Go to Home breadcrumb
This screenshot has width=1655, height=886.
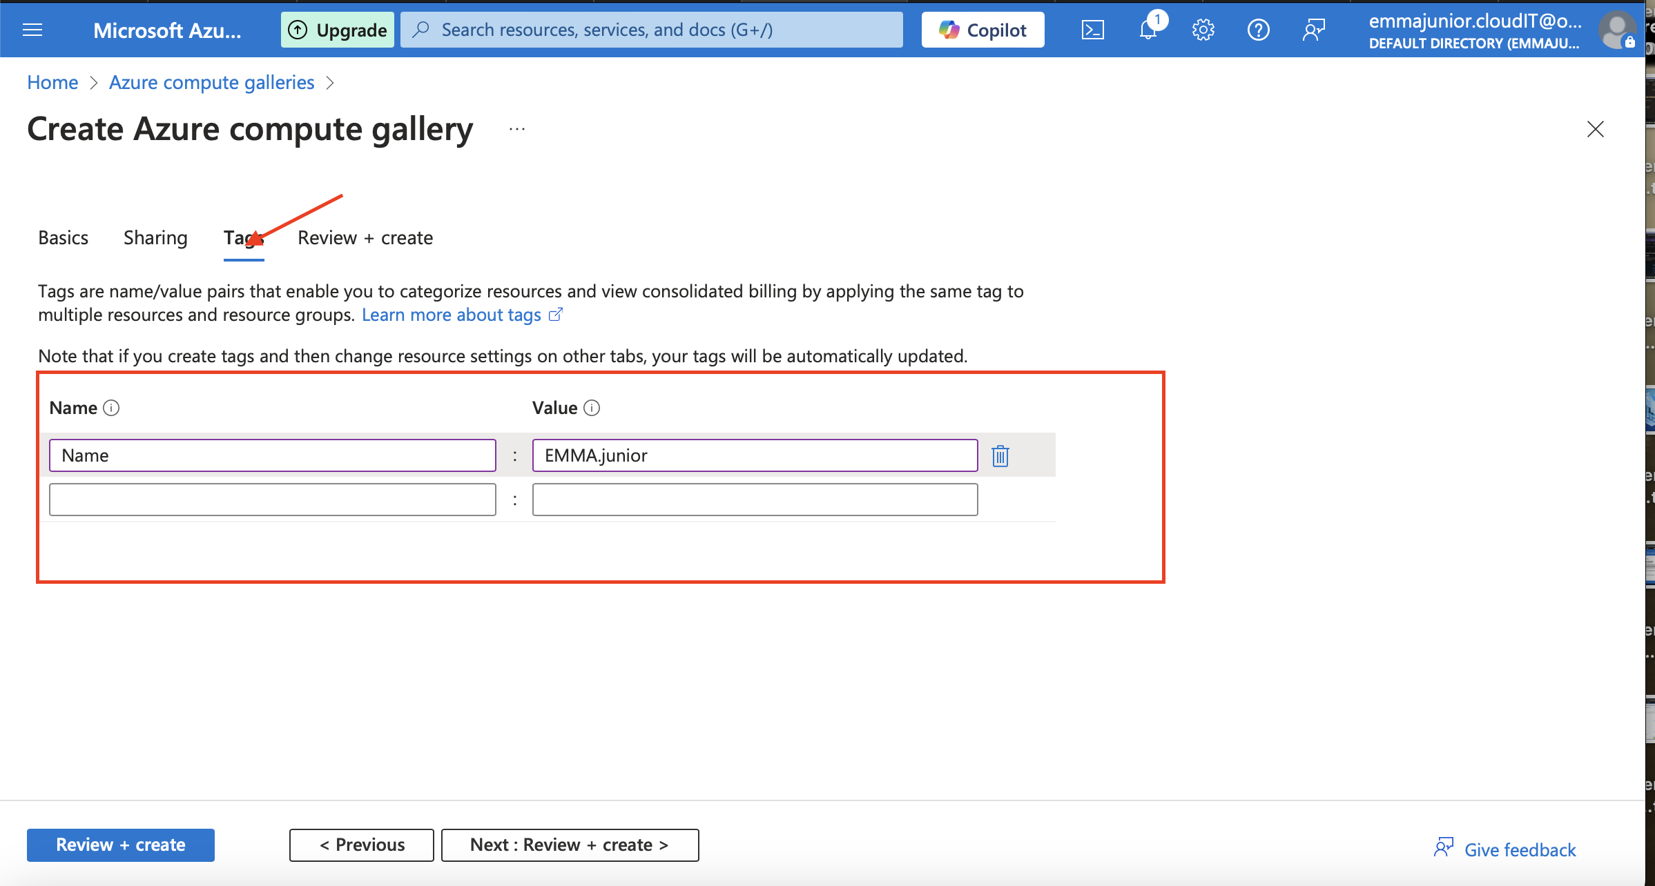(52, 82)
